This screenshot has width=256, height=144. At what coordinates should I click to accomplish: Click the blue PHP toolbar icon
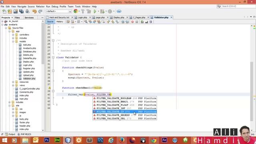tap(119, 12)
